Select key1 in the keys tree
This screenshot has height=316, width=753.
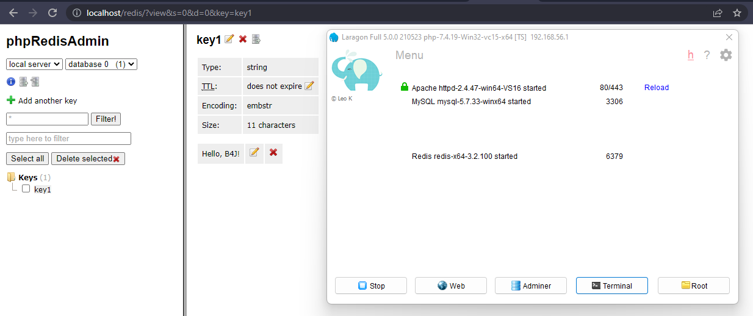[43, 189]
